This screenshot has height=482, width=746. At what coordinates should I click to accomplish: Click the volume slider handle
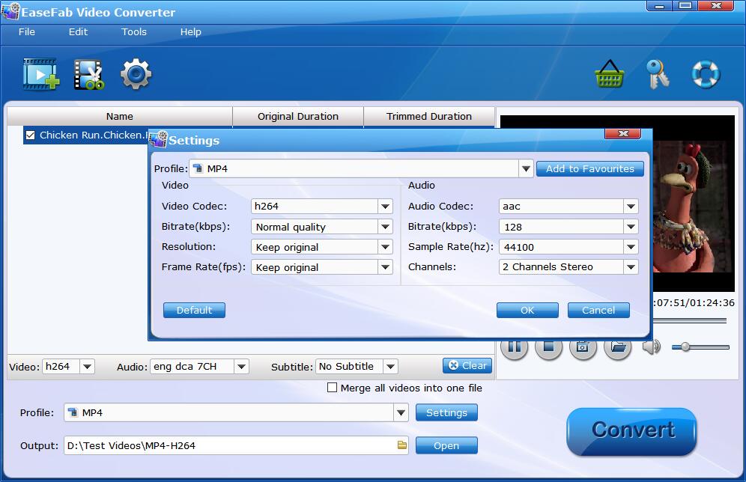[x=685, y=347]
